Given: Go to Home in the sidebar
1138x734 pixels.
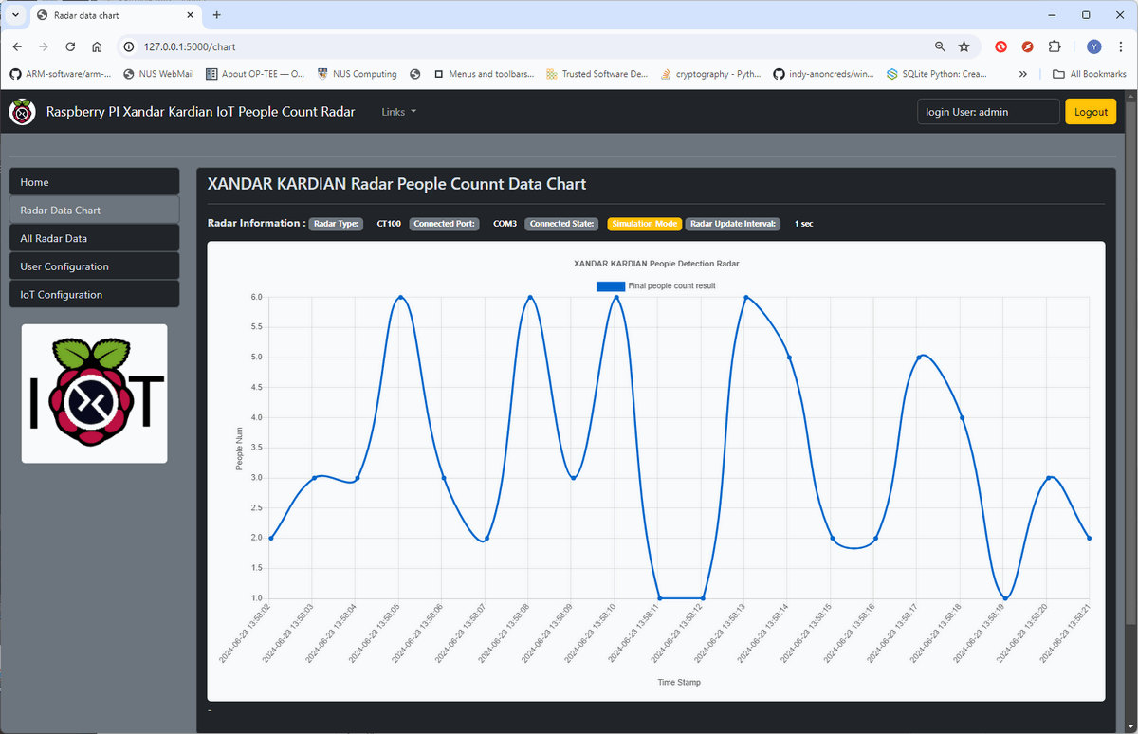Looking at the screenshot, I should tap(94, 182).
